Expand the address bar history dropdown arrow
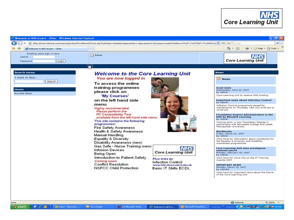The width and height of the screenshot is (294, 220). tap(218, 43)
